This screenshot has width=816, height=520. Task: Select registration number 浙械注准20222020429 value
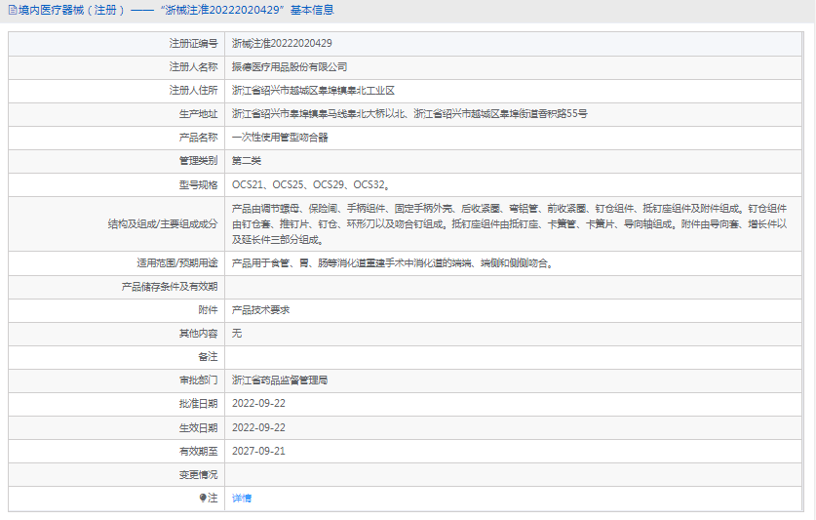[x=282, y=43]
